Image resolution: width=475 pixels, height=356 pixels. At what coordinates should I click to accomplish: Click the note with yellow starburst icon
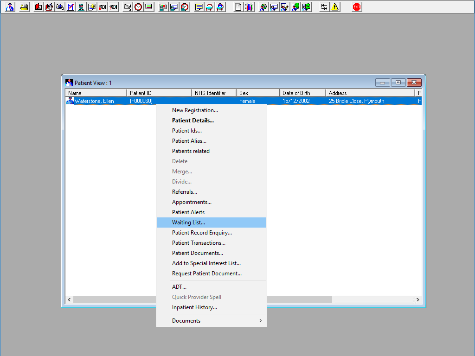(x=92, y=7)
